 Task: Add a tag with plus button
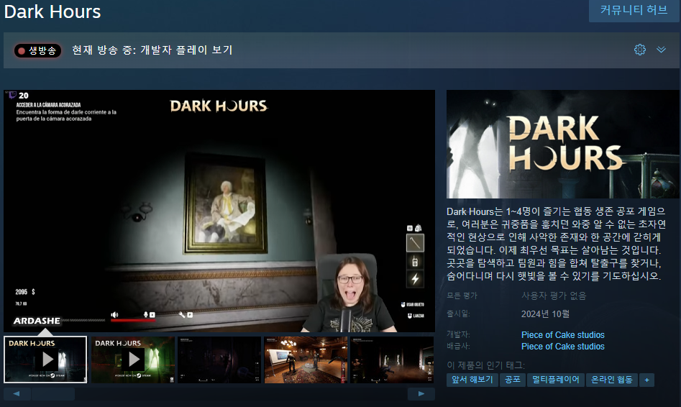646,380
